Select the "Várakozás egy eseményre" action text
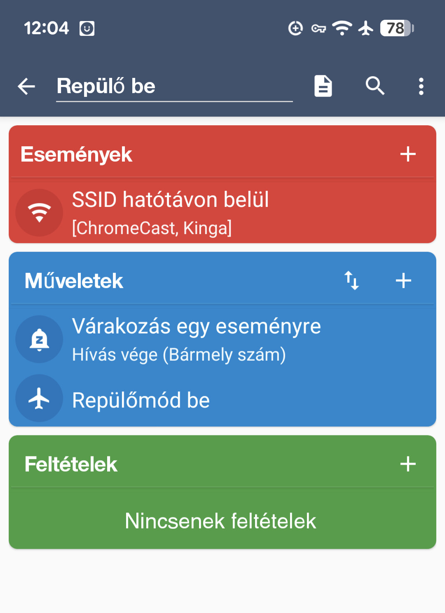The height and width of the screenshot is (613, 445). click(196, 326)
